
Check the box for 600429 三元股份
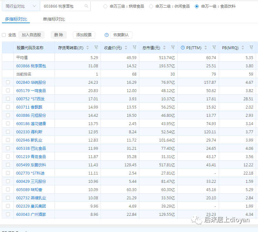(8, 181)
